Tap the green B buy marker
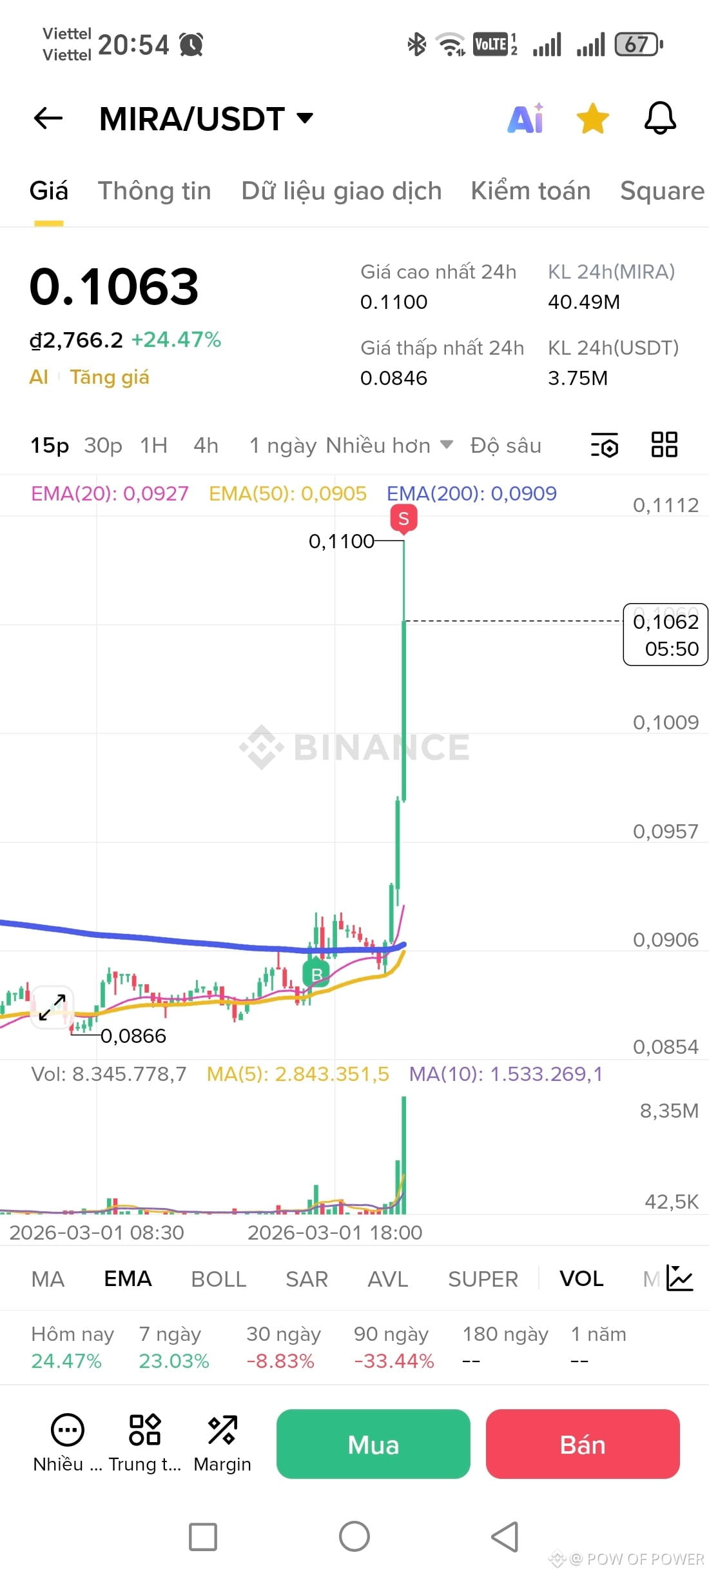 (316, 975)
